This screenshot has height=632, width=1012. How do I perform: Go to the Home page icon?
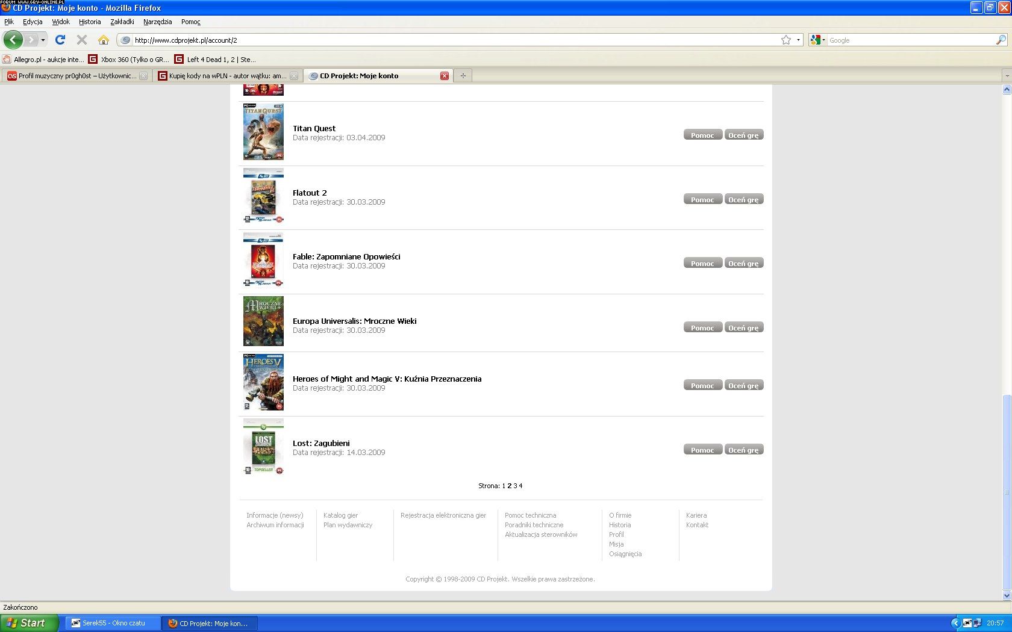[x=104, y=40]
